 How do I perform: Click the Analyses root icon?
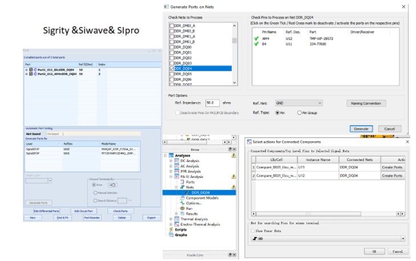click(171, 156)
